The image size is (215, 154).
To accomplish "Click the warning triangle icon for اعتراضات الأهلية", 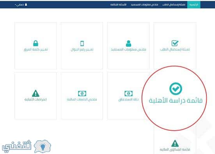I will point(36,93).
